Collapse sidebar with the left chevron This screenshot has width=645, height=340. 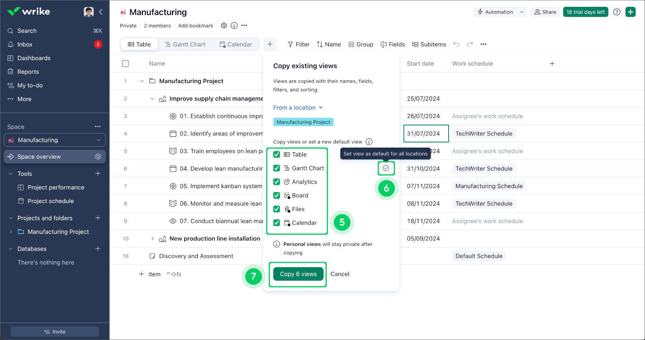coord(101,12)
